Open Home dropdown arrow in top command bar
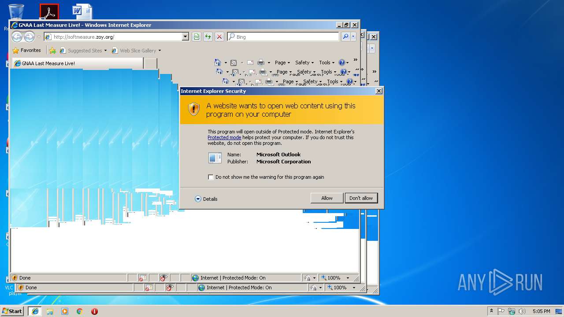This screenshot has width=564, height=317. [226, 63]
